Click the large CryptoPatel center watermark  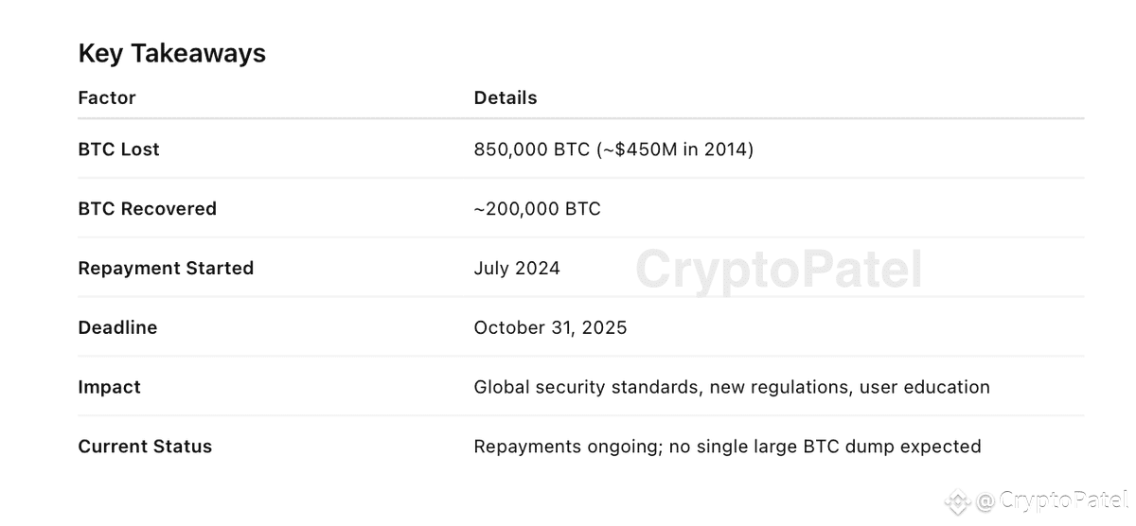point(778,269)
